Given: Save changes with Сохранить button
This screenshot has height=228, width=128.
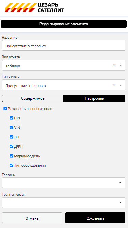Looking at the screenshot, I should [x=95, y=218].
